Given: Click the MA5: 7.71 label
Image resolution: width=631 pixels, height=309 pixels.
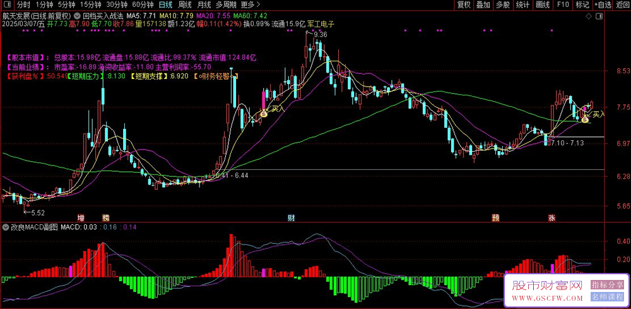Looking at the screenshot, I should click(x=141, y=16).
